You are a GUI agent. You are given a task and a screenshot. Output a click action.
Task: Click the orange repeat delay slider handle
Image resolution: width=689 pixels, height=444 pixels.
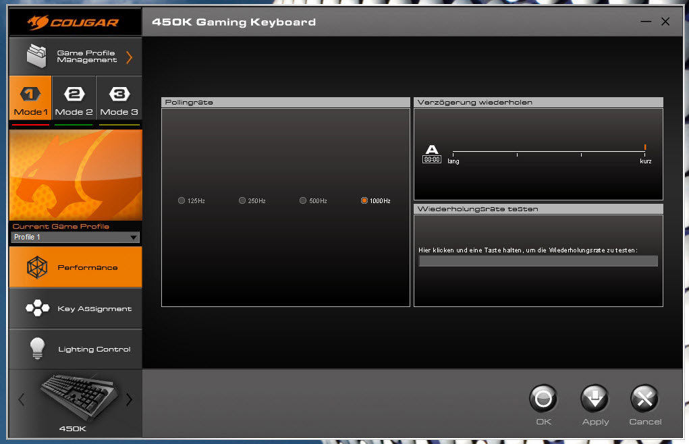[645, 147]
